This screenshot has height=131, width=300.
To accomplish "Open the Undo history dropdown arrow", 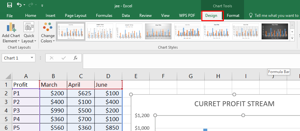I will click(x=25, y=5).
